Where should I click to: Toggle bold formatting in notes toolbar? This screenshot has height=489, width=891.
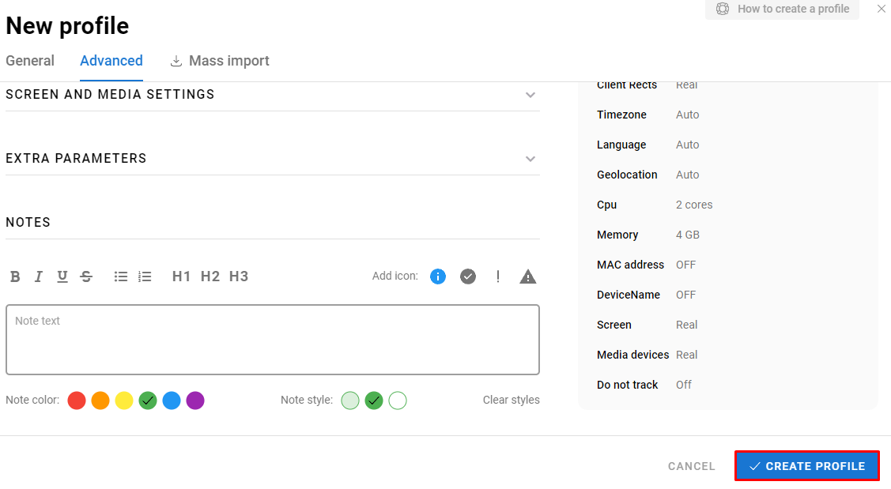tap(15, 276)
